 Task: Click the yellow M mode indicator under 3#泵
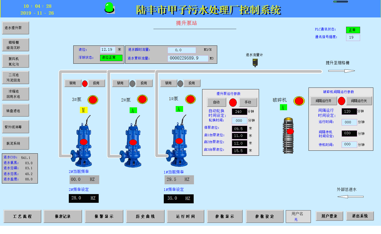(84, 110)
